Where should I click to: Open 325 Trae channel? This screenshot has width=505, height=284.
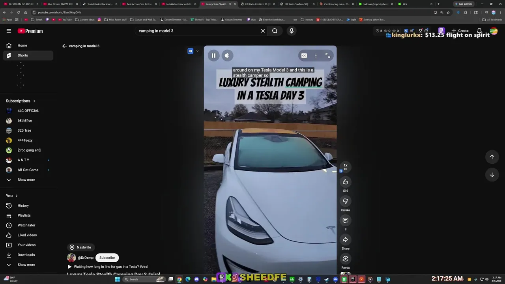pyautogui.click(x=28, y=131)
